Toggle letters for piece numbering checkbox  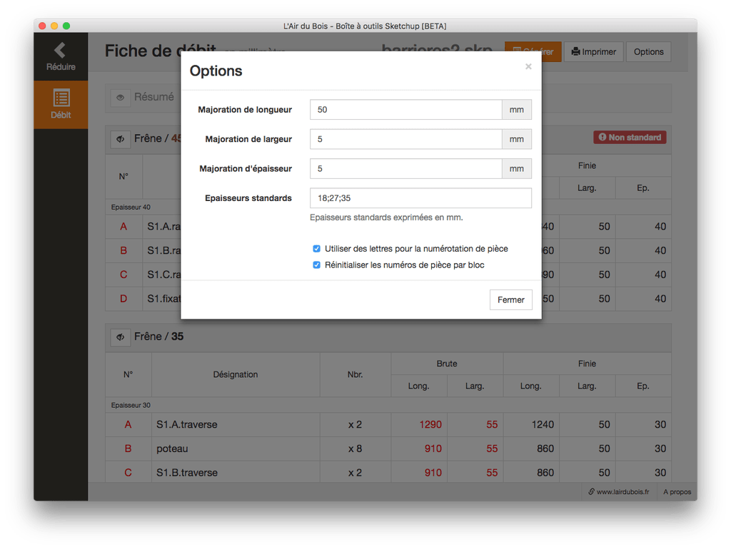click(316, 249)
